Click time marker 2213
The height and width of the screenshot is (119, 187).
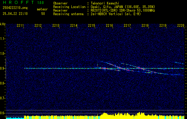pos(56,26)
